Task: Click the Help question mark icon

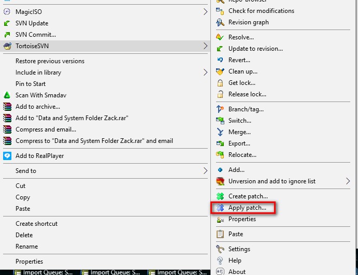Action: (220, 260)
